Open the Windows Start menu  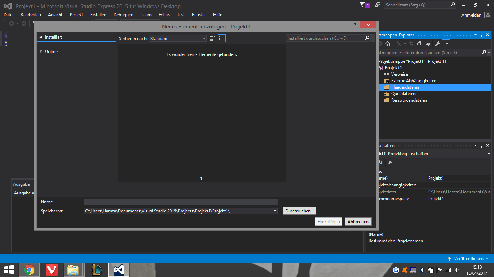click(x=9, y=270)
